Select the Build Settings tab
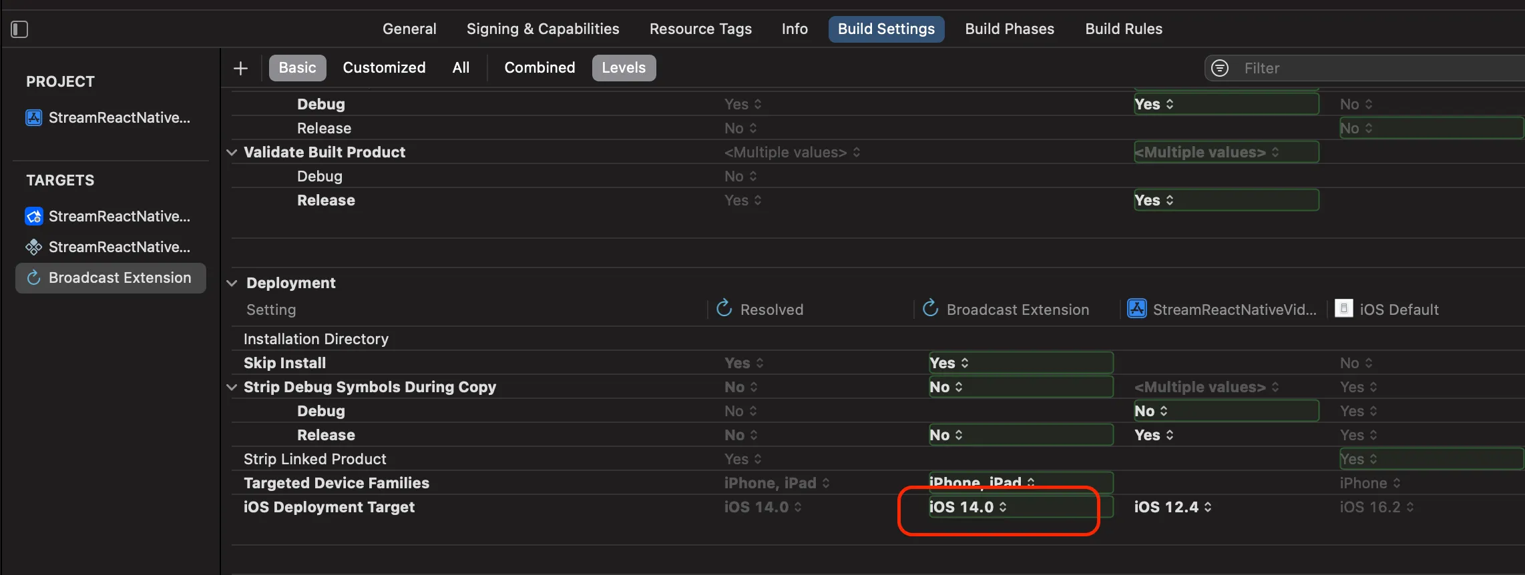The width and height of the screenshot is (1525, 575). point(886,29)
